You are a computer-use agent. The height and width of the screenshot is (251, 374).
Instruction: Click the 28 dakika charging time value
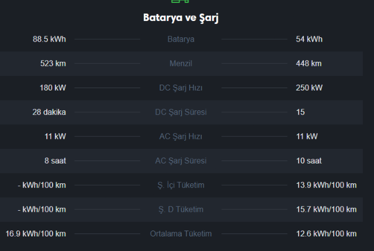click(x=49, y=112)
